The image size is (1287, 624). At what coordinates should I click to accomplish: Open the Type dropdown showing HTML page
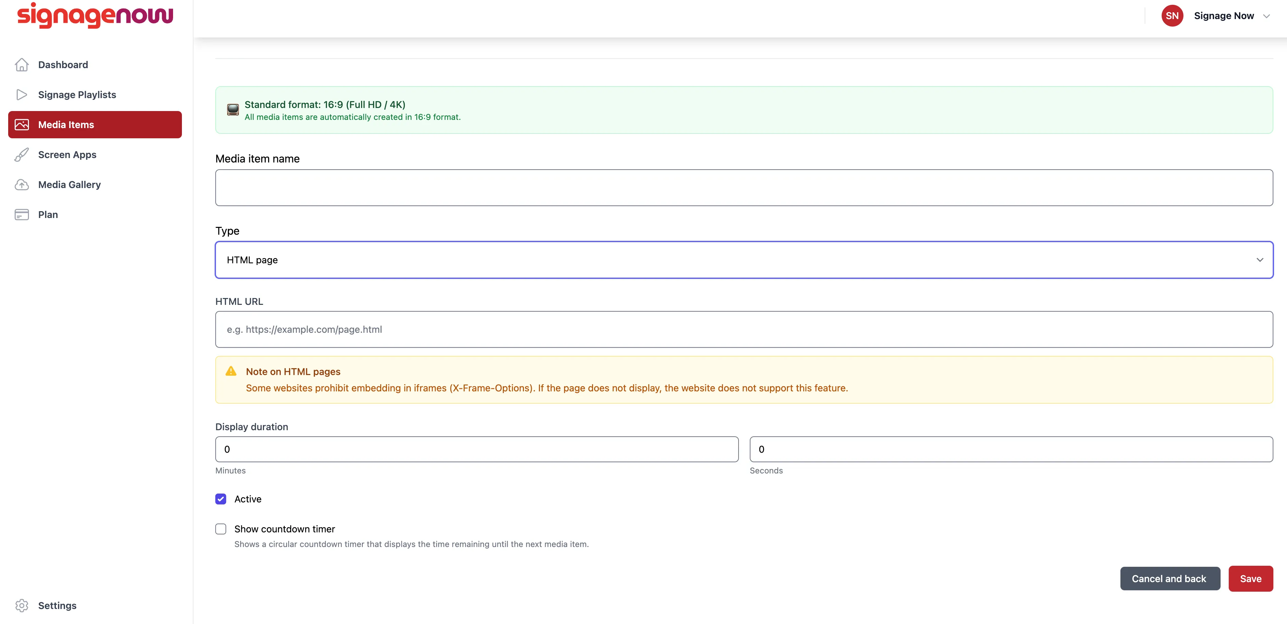pyautogui.click(x=744, y=260)
